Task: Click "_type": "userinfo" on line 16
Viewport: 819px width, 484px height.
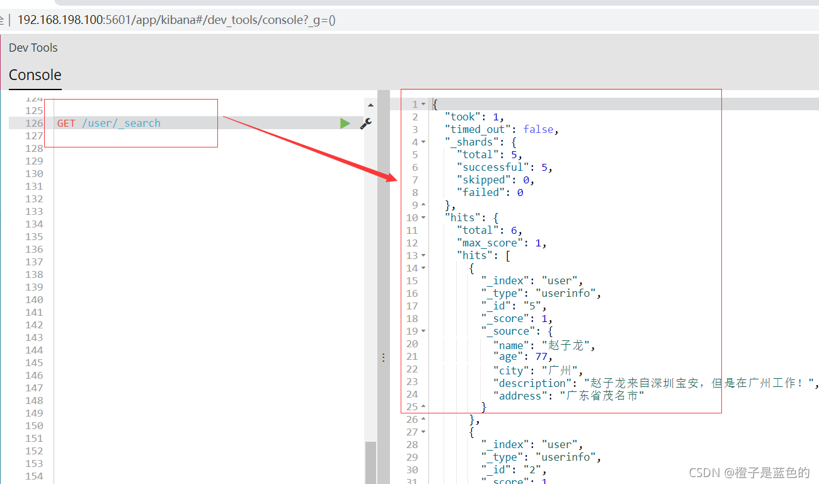Action: click(542, 293)
